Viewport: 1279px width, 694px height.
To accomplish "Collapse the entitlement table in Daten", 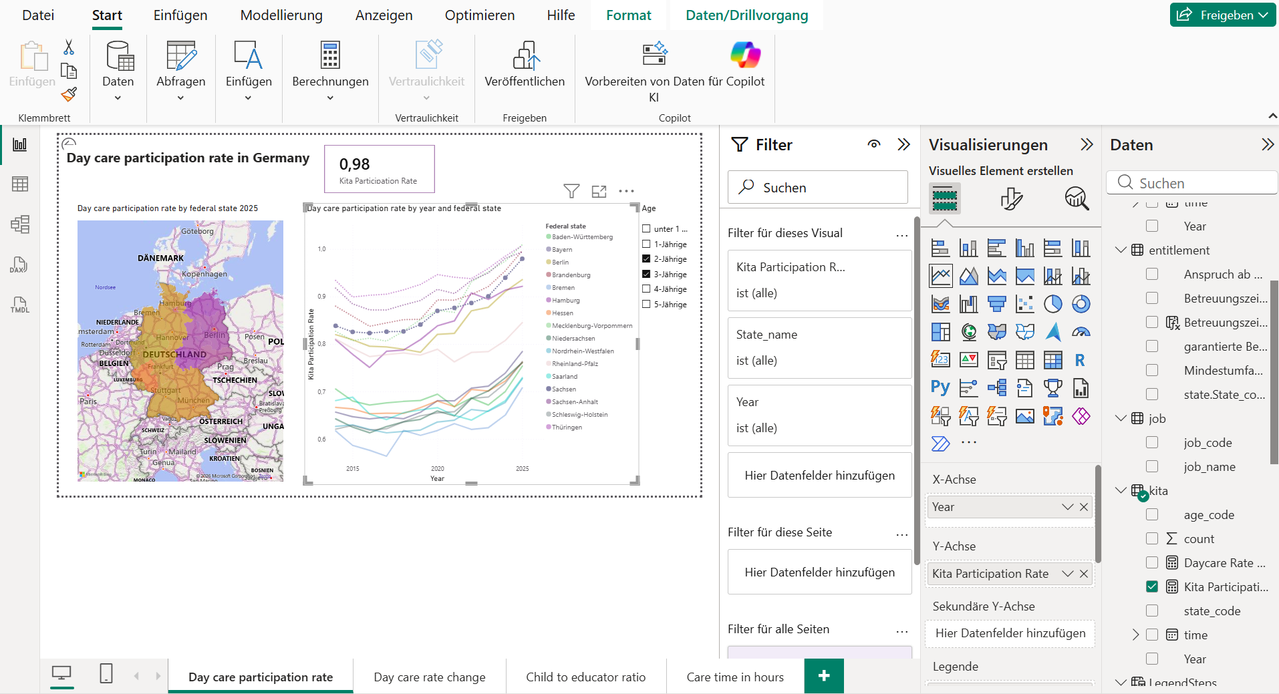I will (1121, 250).
